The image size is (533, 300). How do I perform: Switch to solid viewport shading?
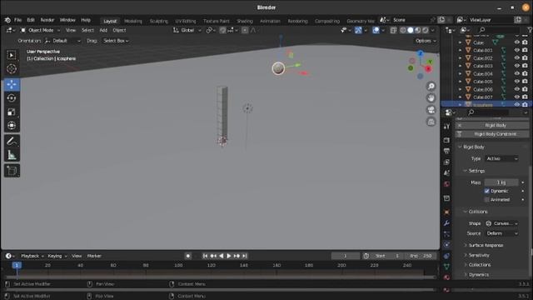411,30
